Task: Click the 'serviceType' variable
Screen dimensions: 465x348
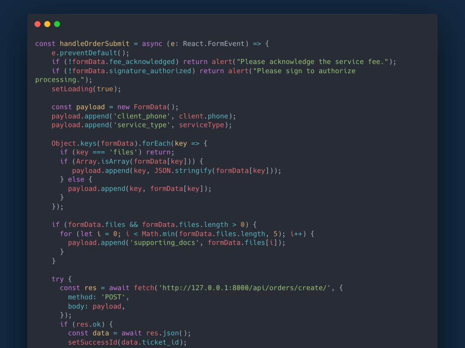Action: (201, 125)
